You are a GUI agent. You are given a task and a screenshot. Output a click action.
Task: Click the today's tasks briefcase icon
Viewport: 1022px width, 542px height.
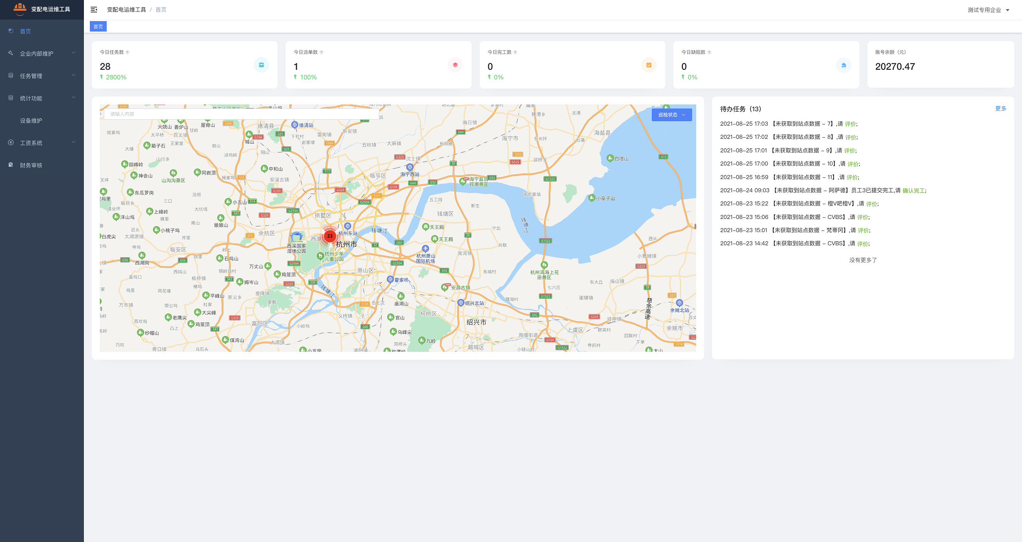[x=261, y=65]
